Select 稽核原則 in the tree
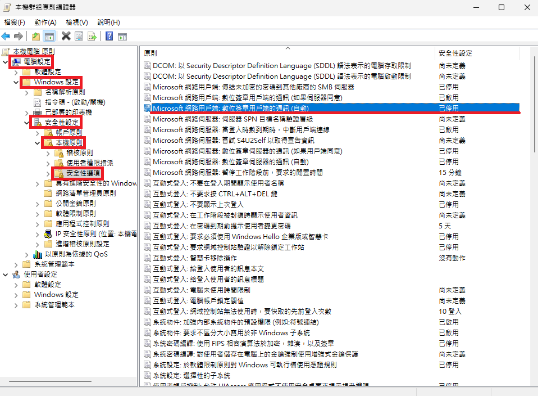The image size is (538, 396). 79,152
